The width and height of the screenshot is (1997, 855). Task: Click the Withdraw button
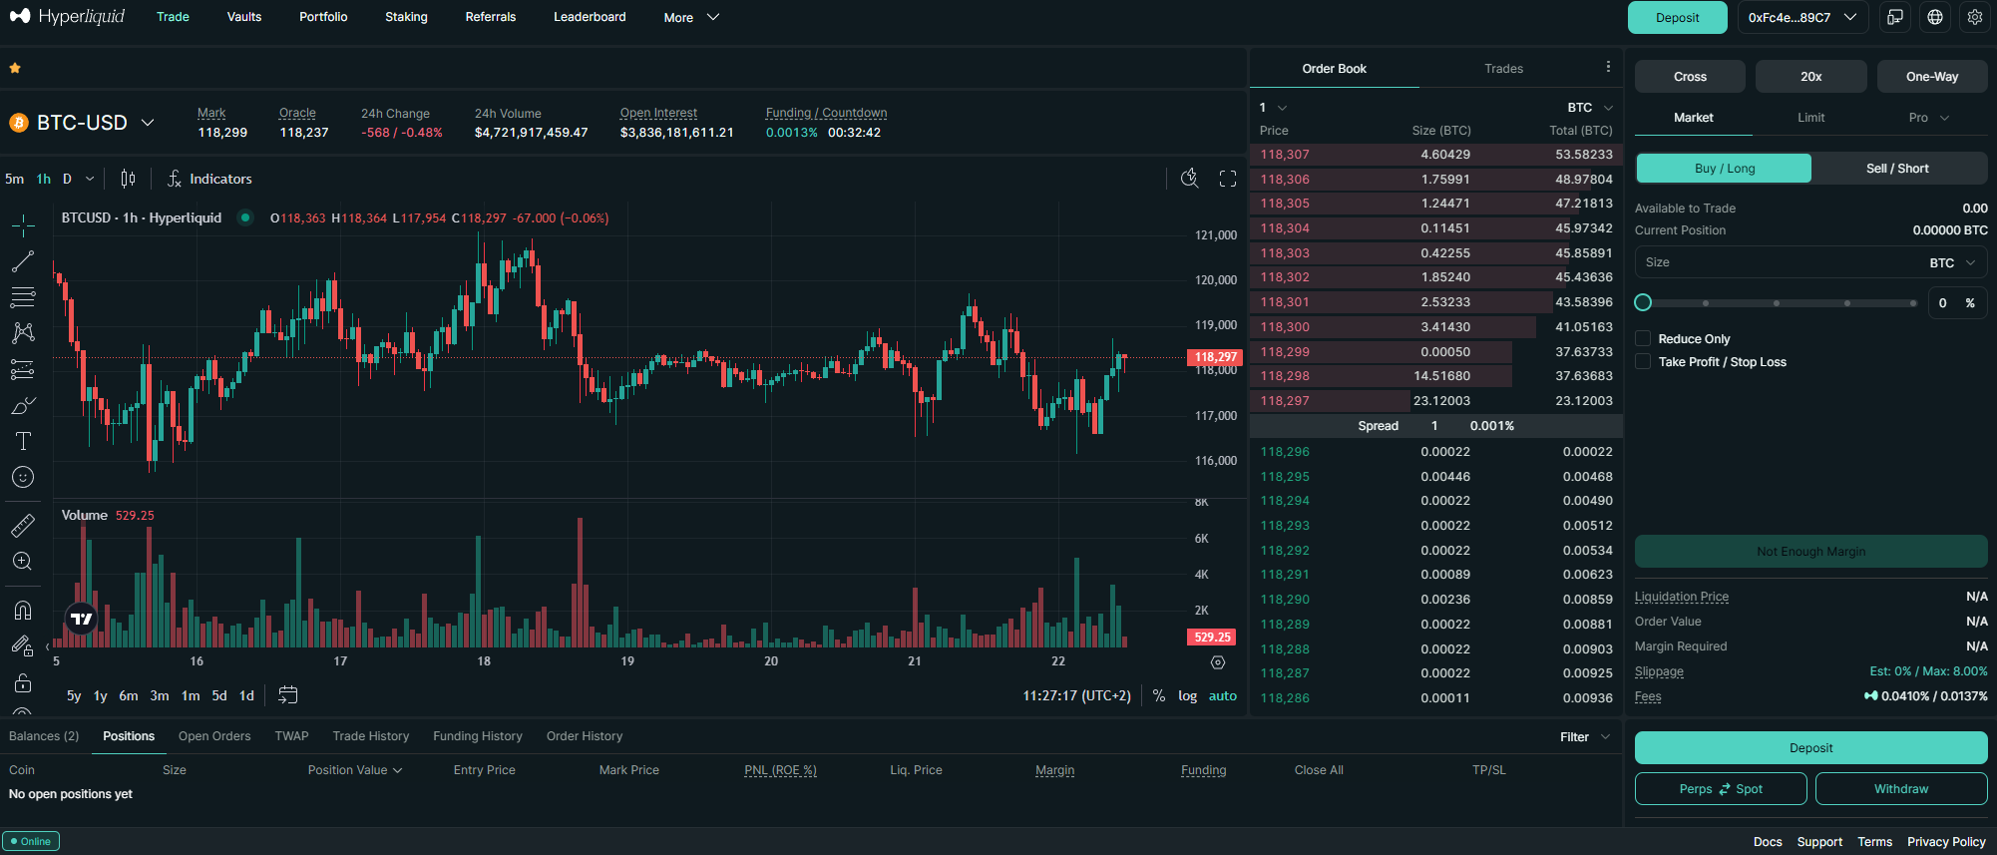pos(1901,788)
